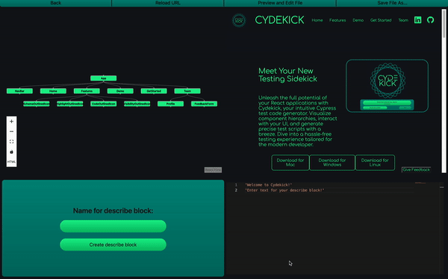
Task: Select the FeedbackForm tree node
Action: [x=205, y=104]
